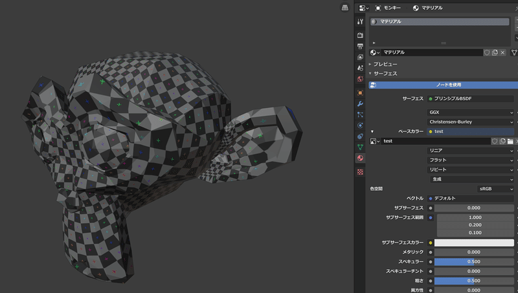
Task: Open the Object Data properties triangle icon
Action: (x=360, y=147)
